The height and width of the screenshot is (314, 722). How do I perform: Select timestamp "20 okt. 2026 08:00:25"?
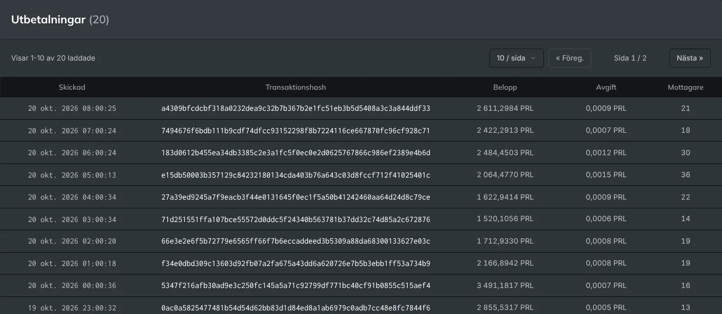(72, 108)
